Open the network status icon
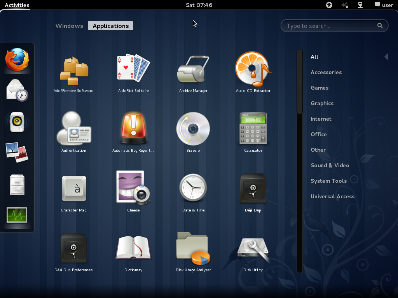The height and width of the screenshot is (298, 398). click(x=360, y=5)
